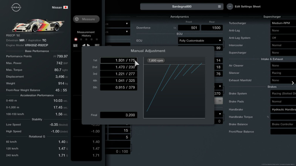Image resolution: width=296 pixels, height=166 pixels.
Task: Click the Nissan logo emblem
Action: pyautogui.click(x=16, y=7)
